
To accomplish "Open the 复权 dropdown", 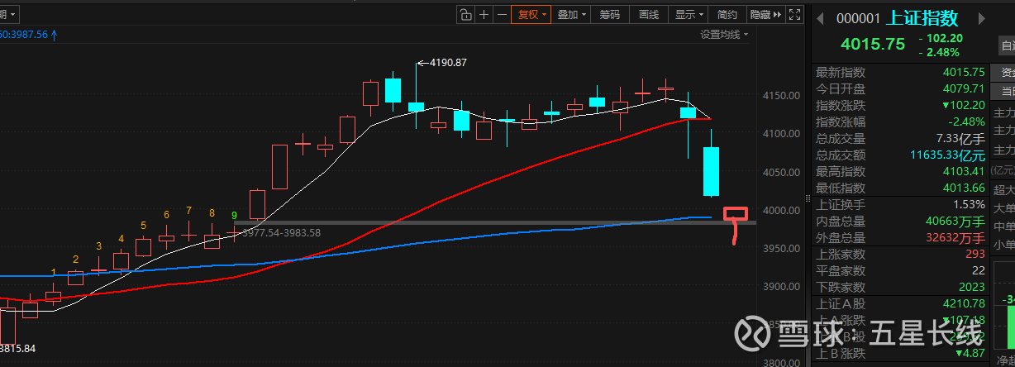I will click(x=531, y=14).
